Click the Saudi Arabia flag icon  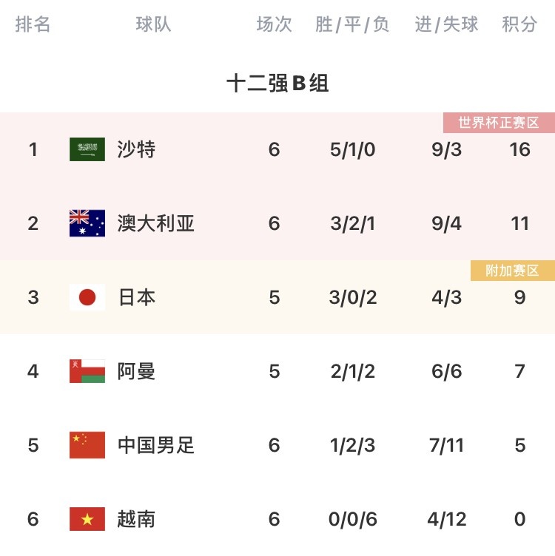tap(87, 149)
